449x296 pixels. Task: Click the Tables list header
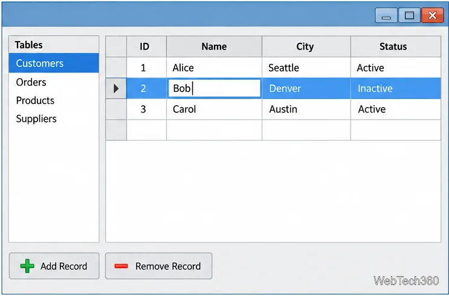pyautogui.click(x=54, y=45)
